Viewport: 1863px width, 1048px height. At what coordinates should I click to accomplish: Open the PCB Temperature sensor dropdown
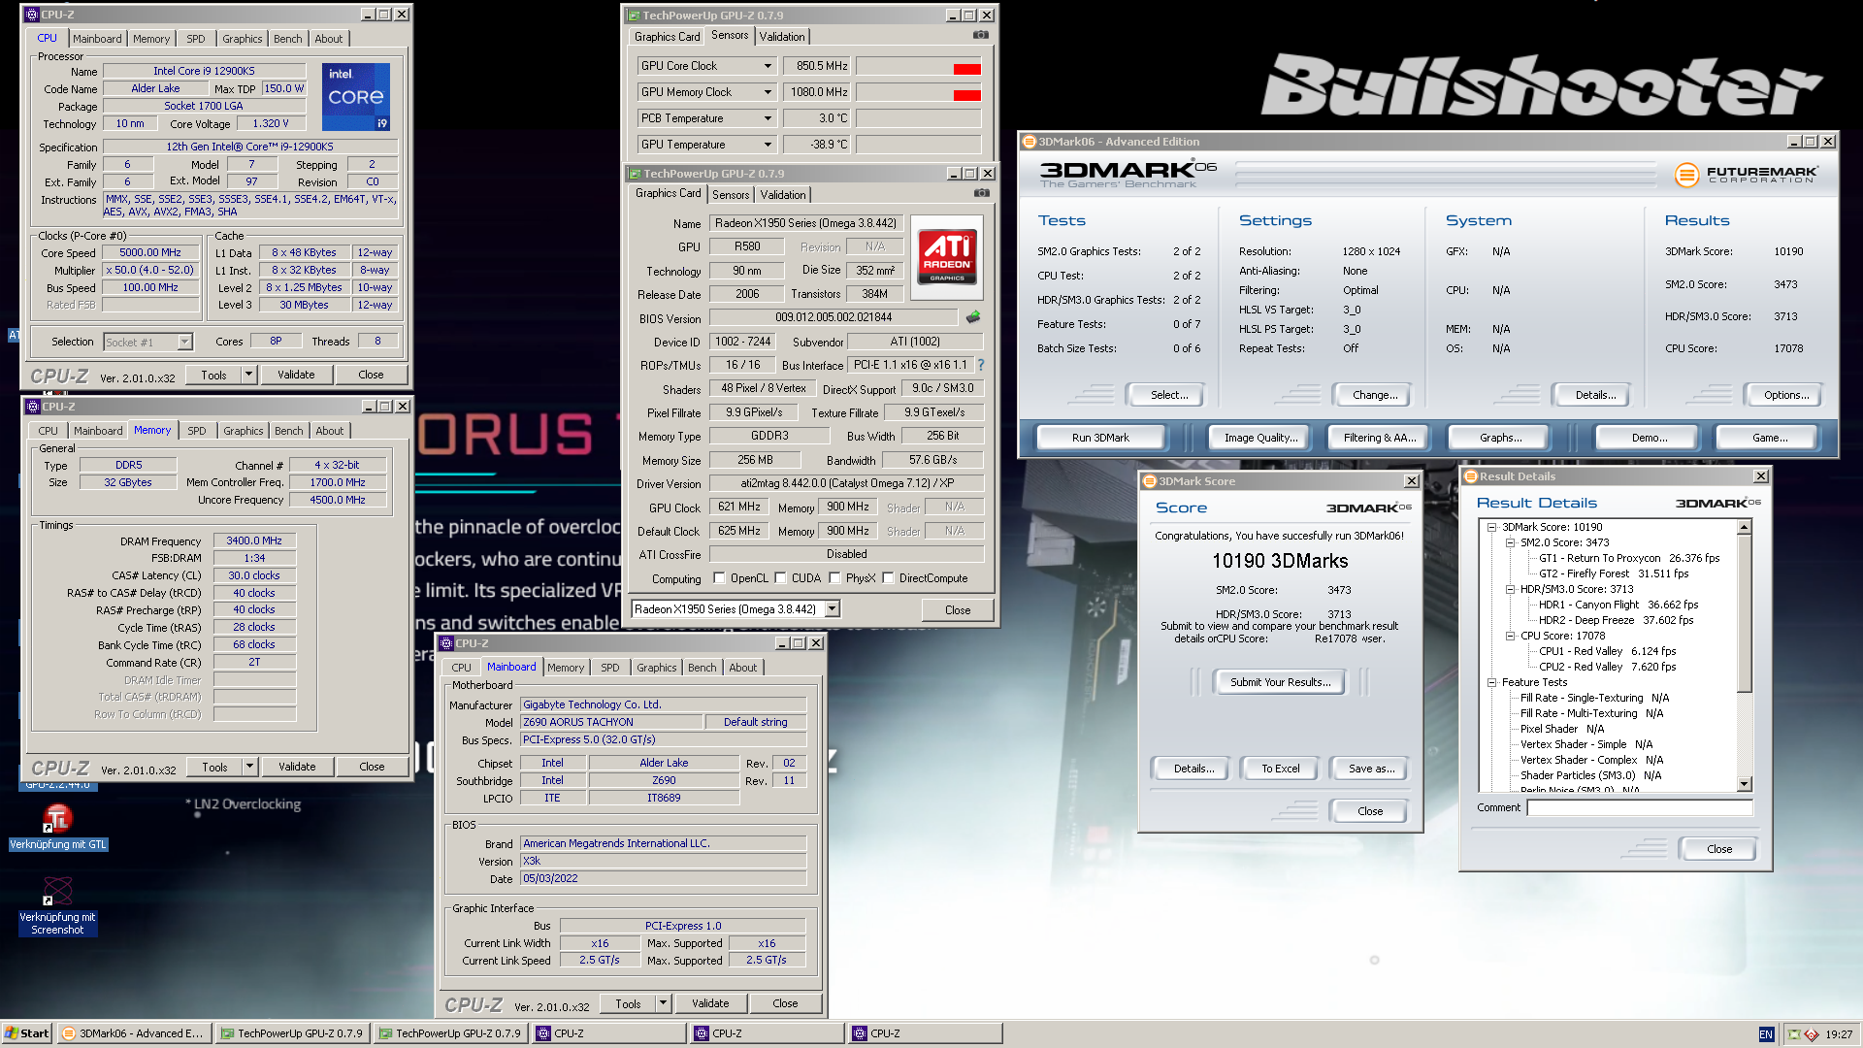pos(768,118)
